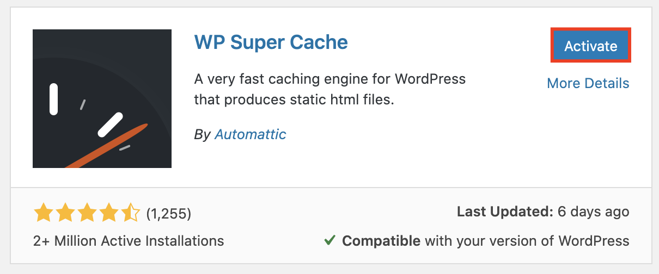This screenshot has width=659, height=274.
Task: Click the plugin description text
Action: click(329, 89)
